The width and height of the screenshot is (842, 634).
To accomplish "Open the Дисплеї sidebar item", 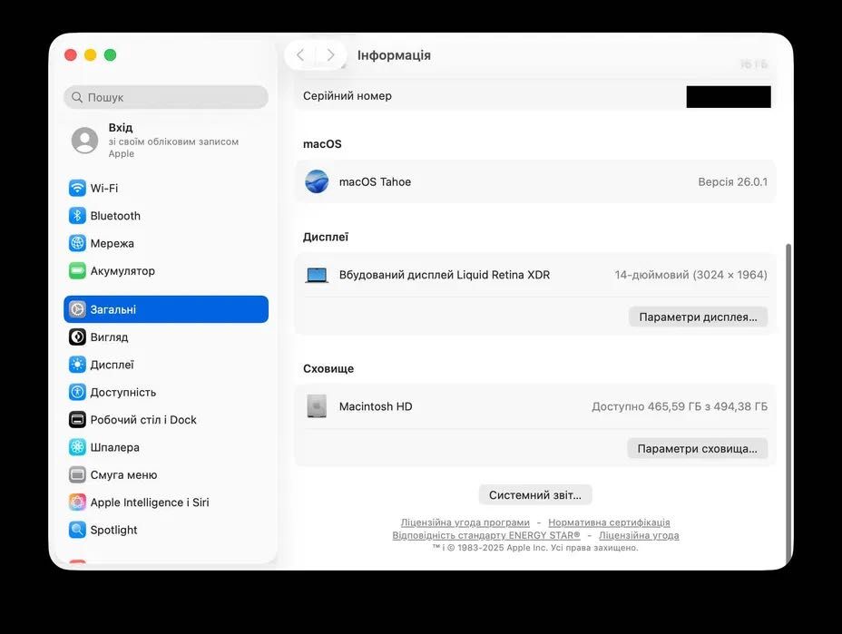I will pos(166,365).
